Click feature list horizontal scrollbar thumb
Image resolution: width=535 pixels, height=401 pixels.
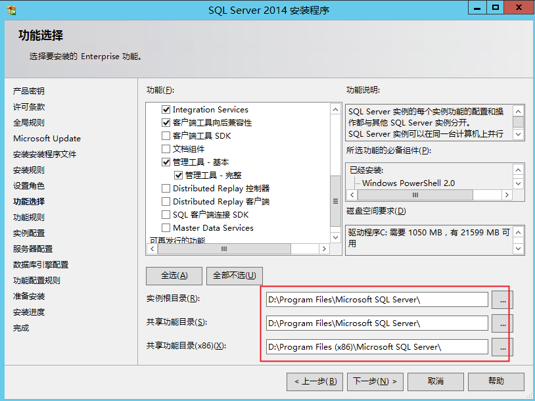tap(224, 248)
